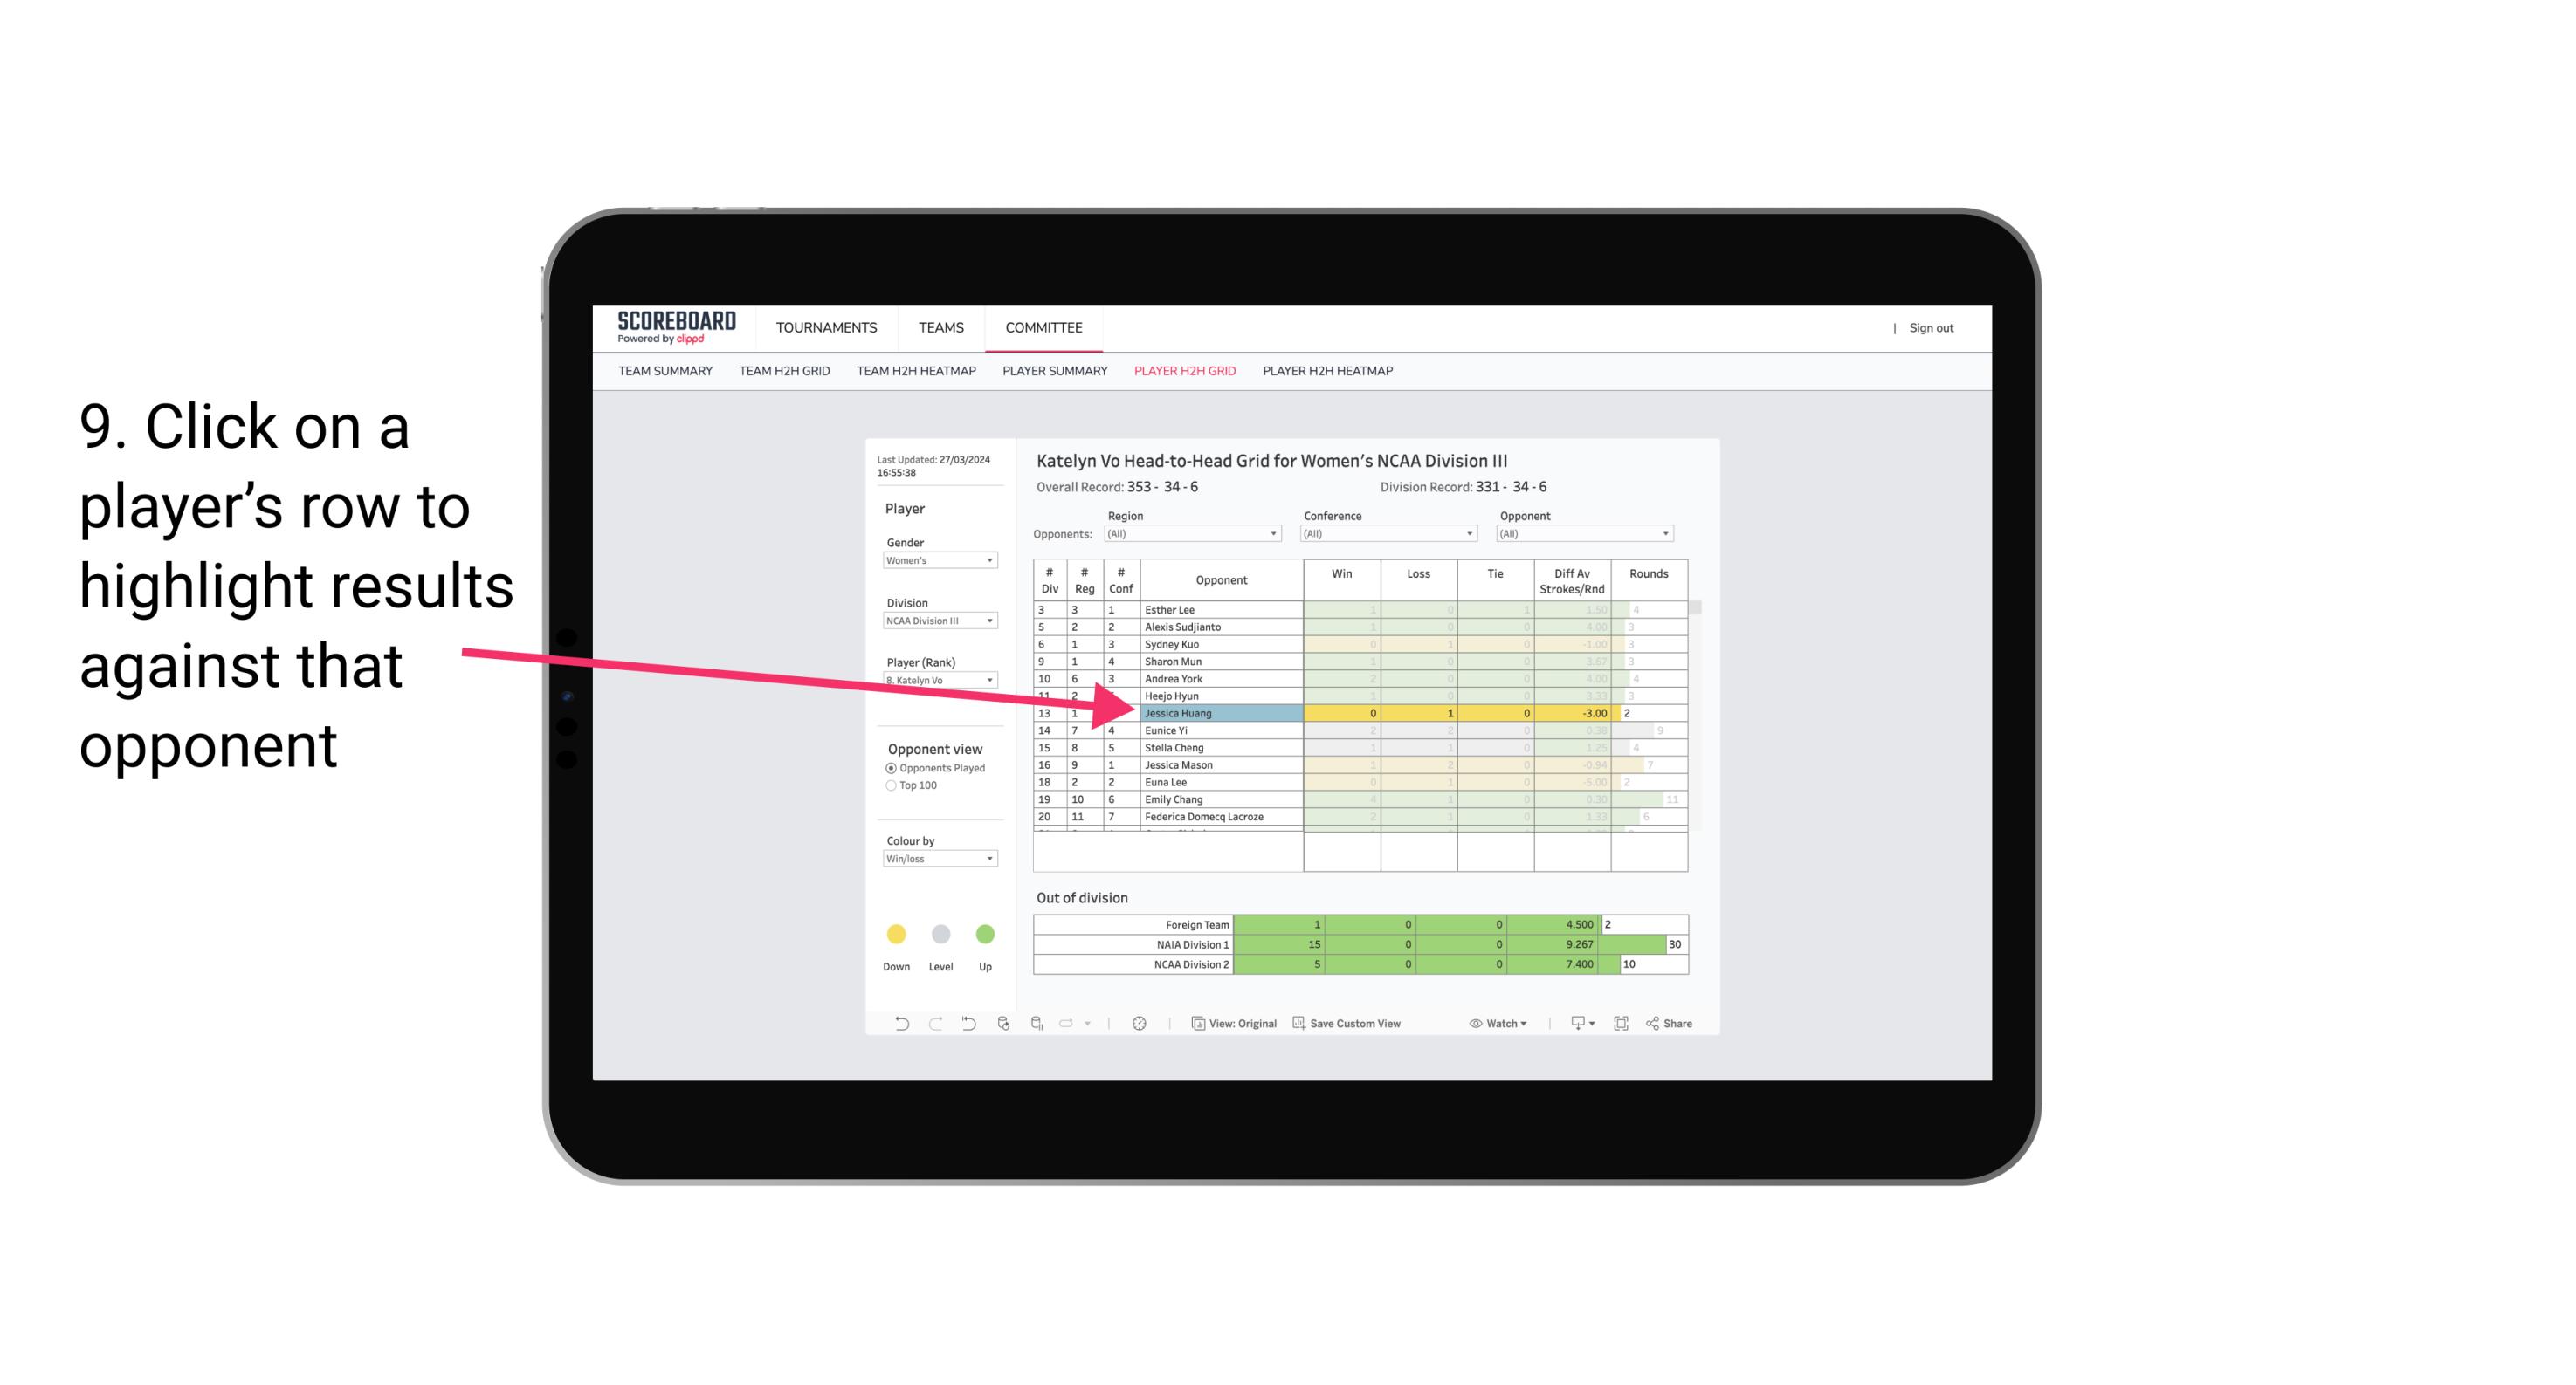This screenshot has height=1385, width=2576.
Task: Switch to Player H2H Heatmap tab
Action: pyautogui.click(x=1331, y=372)
